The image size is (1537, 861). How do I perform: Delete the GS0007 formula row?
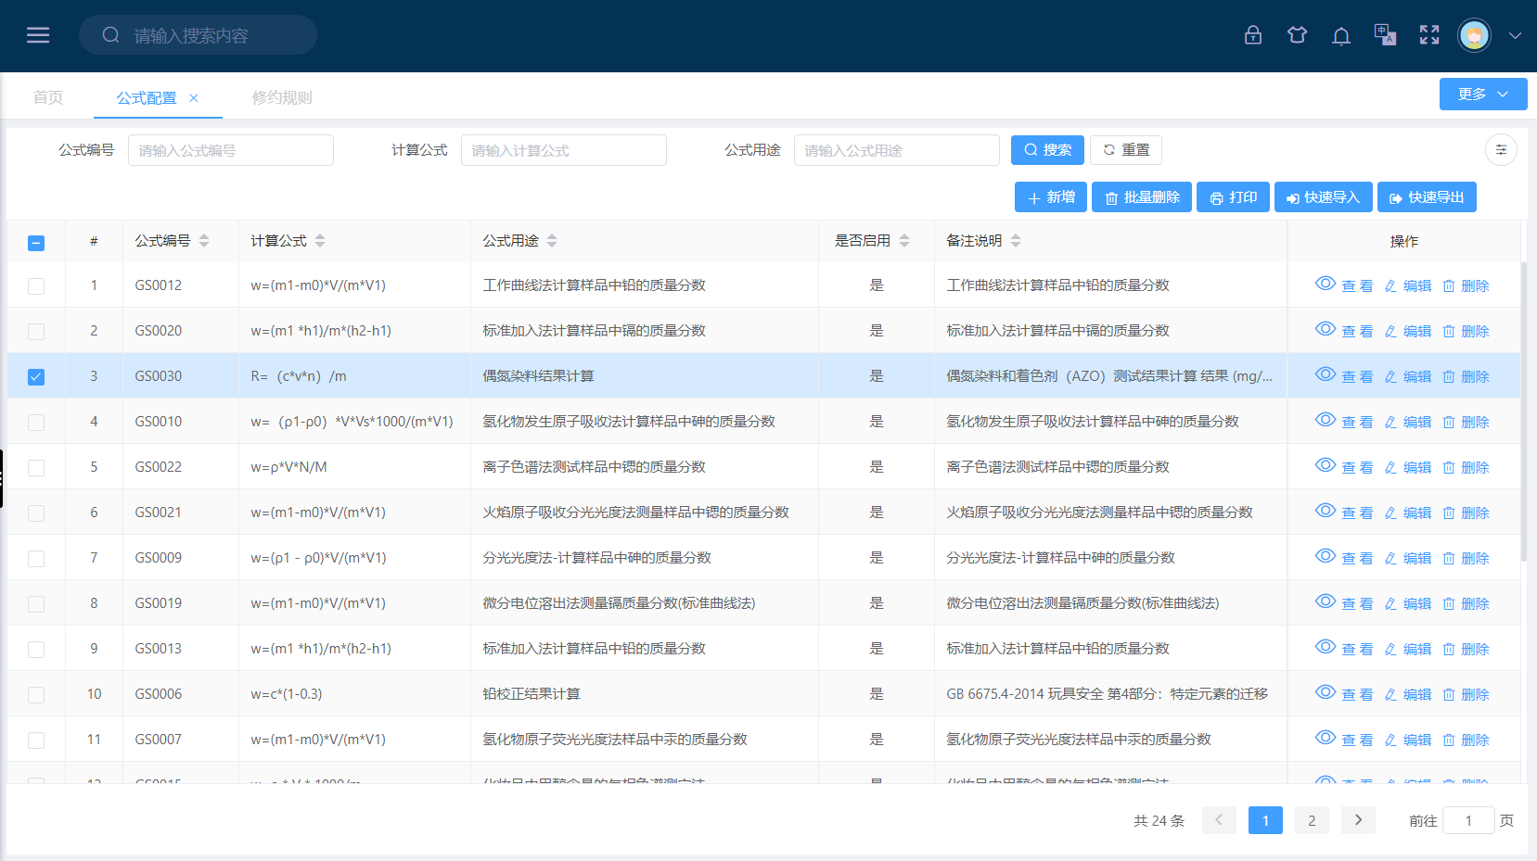pos(1466,740)
